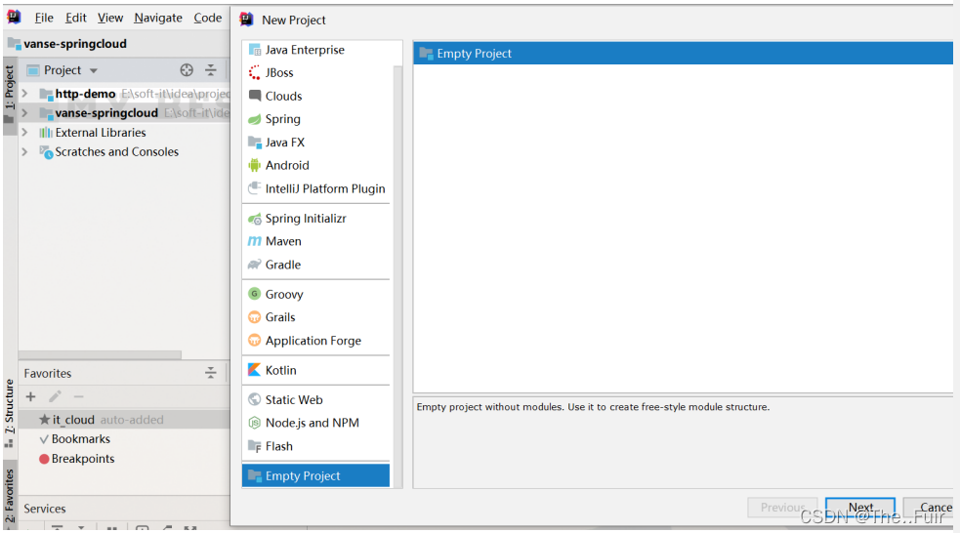Click the Cancel button
960x533 pixels.
coord(928,508)
